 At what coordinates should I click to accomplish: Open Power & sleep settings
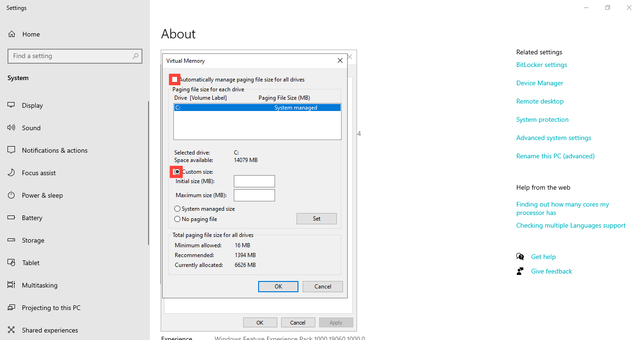[11, 195]
